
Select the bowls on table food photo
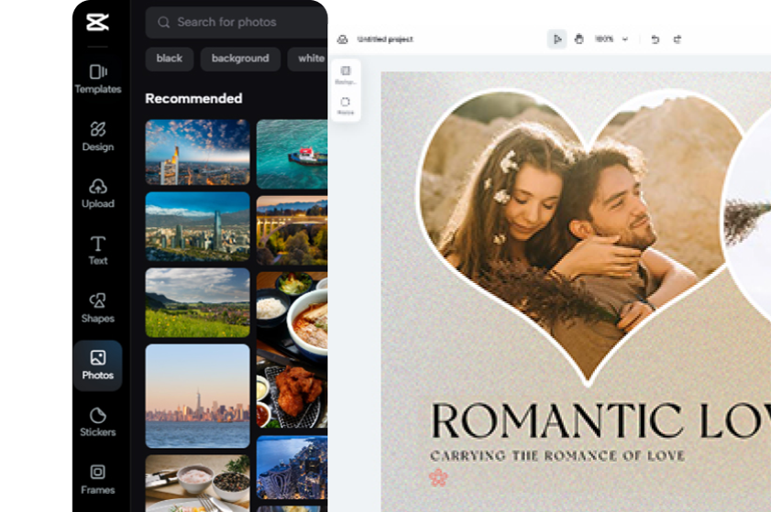(198, 483)
